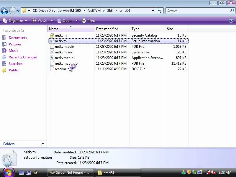Click the netkvmco.dll file name

(x=65, y=58)
